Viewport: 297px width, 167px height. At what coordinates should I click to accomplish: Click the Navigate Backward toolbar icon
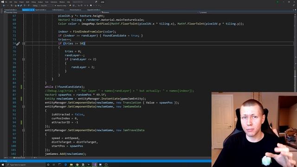(x=4, y=6)
